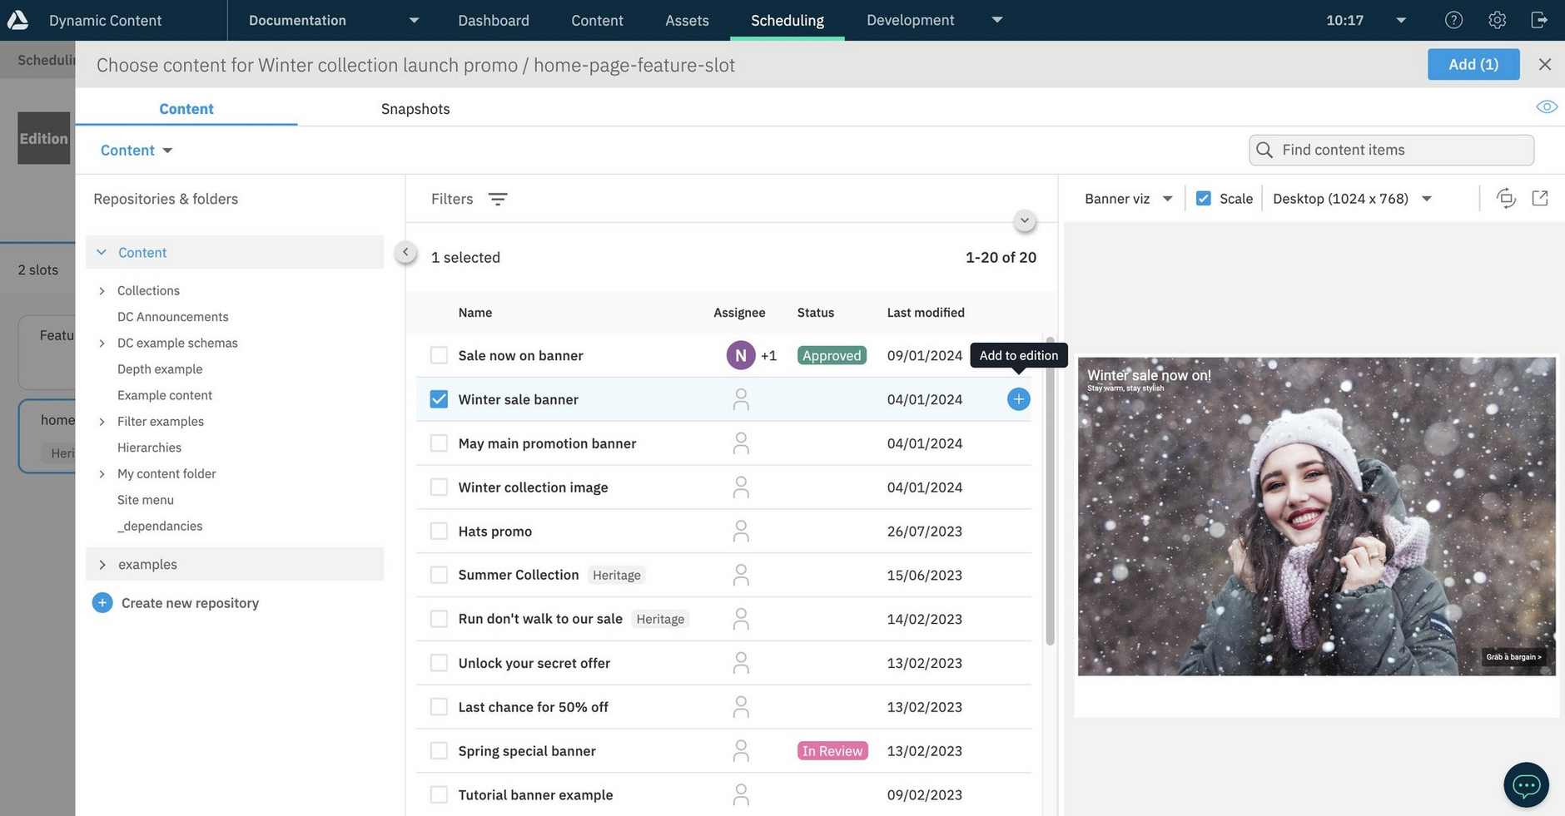1565x816 pixels.
Task: Go to the Content menu in top bar
Action: click(597, 20)
